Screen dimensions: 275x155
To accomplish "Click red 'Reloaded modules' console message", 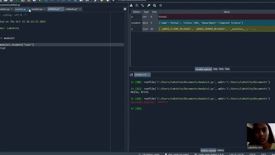I will 149,102.
